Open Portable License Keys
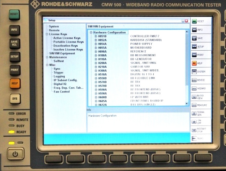Image resolution: width=226 pixels, height=171 pixels. click(x=68, y=42)
